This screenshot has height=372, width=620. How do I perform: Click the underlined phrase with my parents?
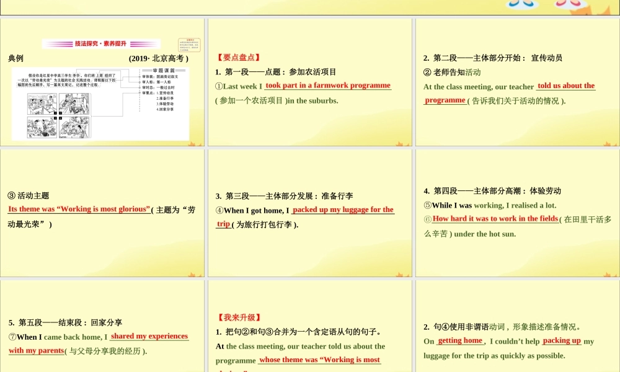point(36,351)
